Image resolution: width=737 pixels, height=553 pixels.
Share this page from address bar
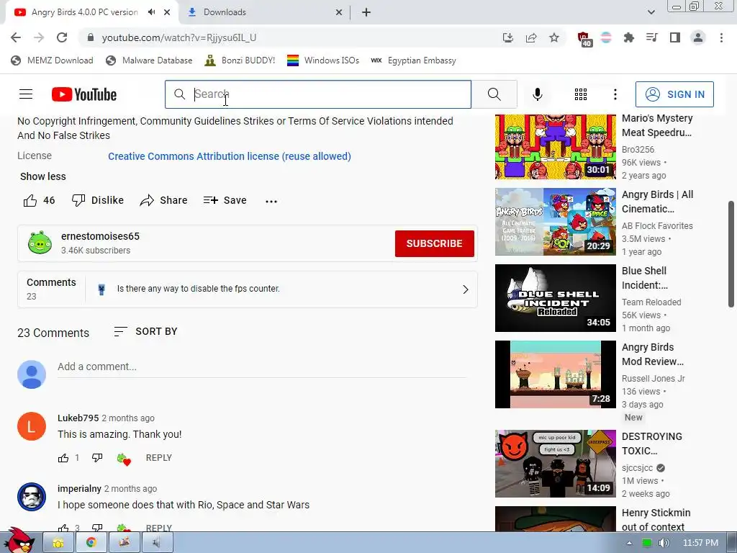tap(531, 37)
